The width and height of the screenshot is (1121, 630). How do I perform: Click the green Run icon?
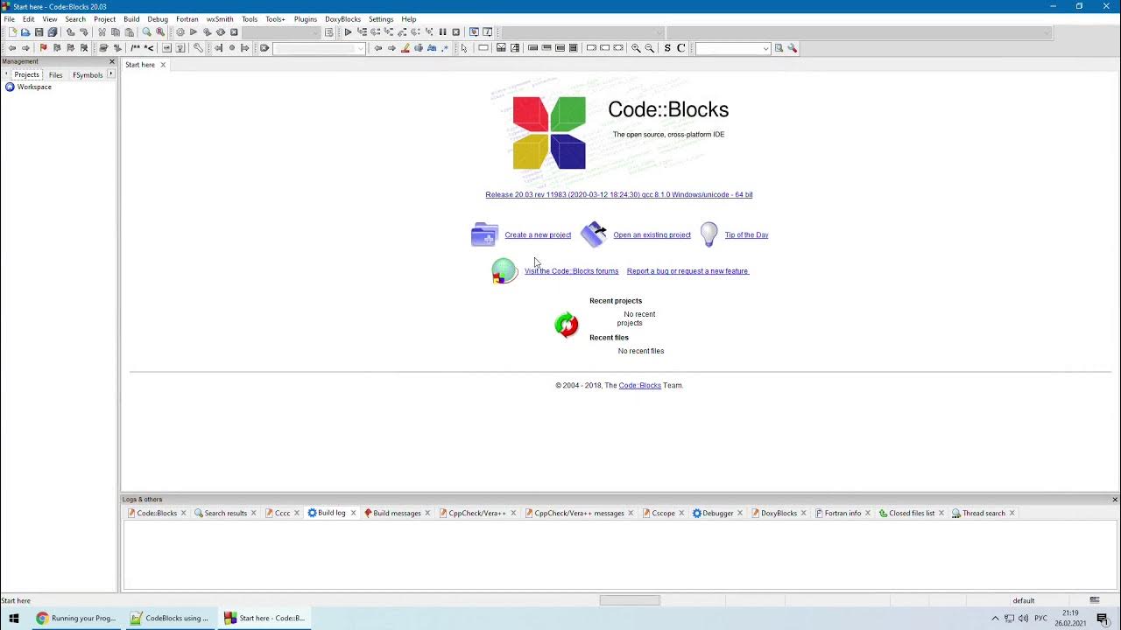pyautogui.click(x=194, y=32)
